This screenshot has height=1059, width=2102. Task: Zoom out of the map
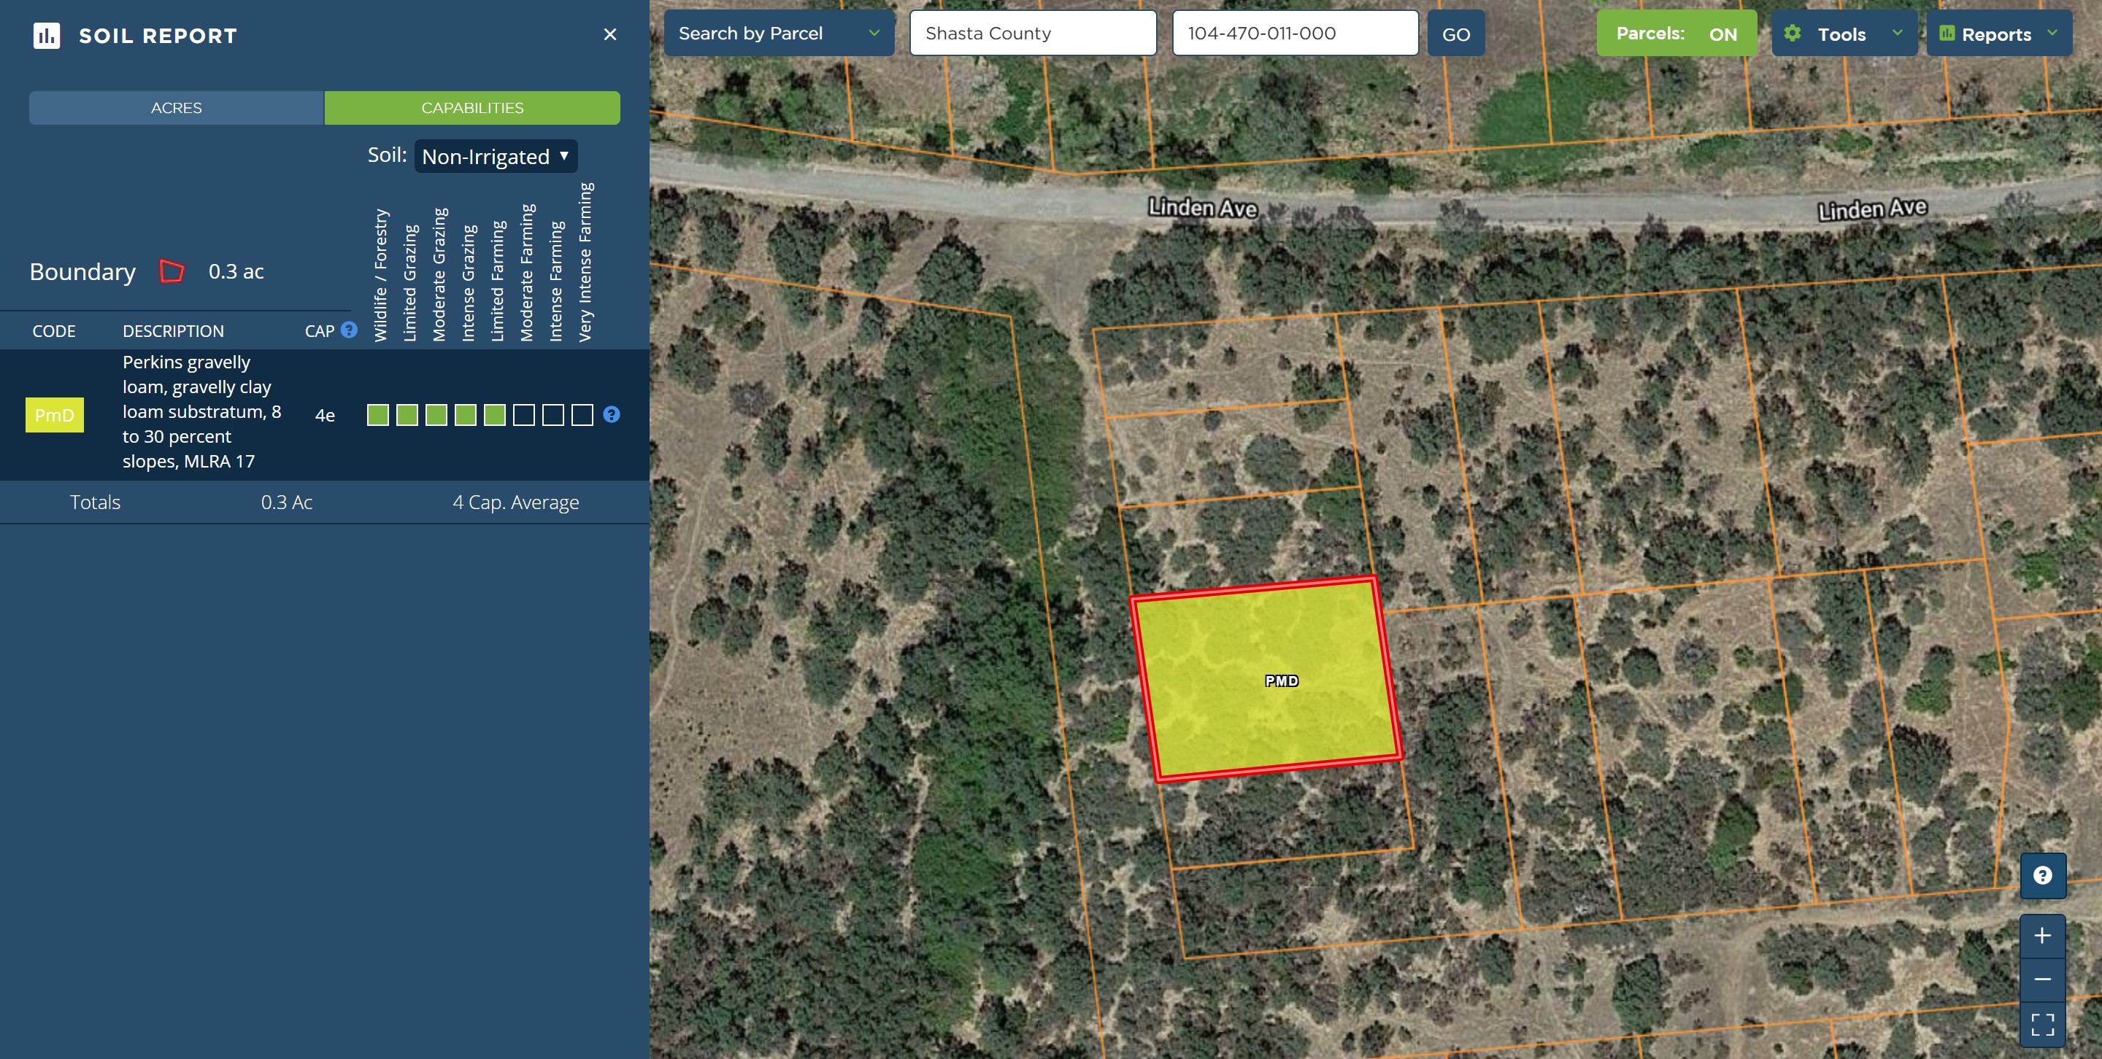point(2041,979)
